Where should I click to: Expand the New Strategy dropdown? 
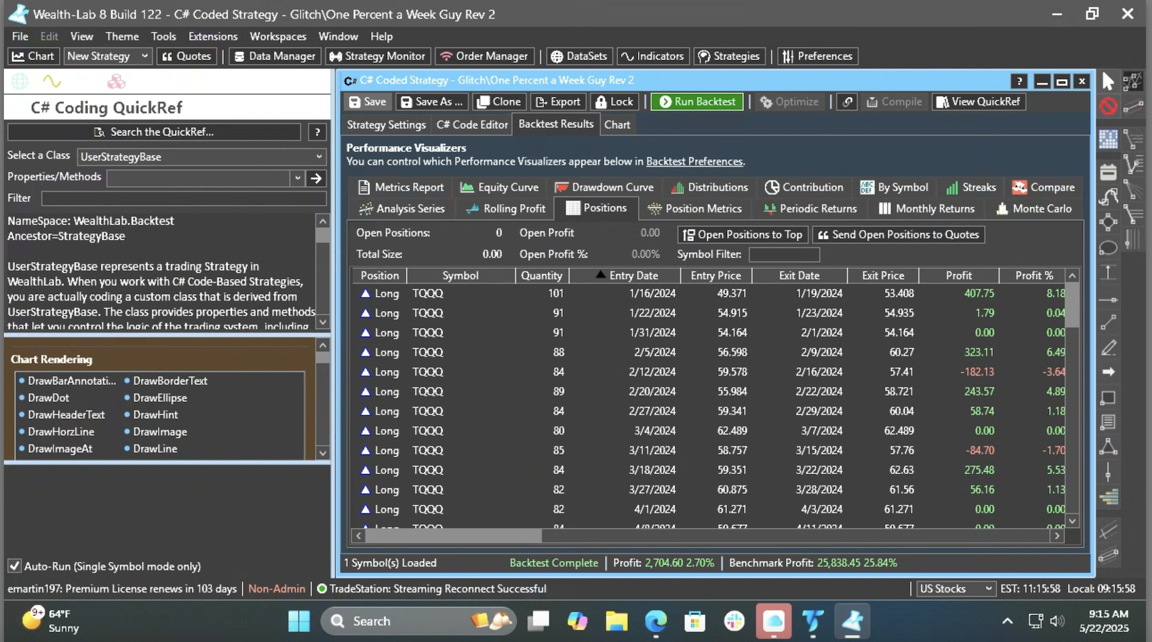click(x=144, y=56)
